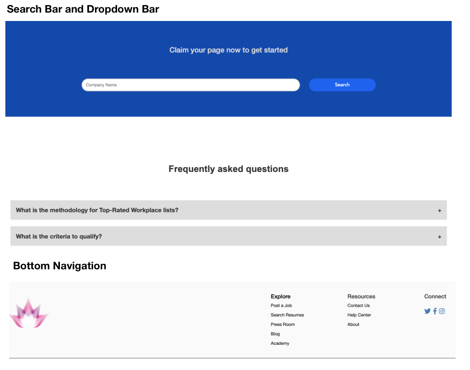Open the Facebook social icon

click(x=435, y=311)
